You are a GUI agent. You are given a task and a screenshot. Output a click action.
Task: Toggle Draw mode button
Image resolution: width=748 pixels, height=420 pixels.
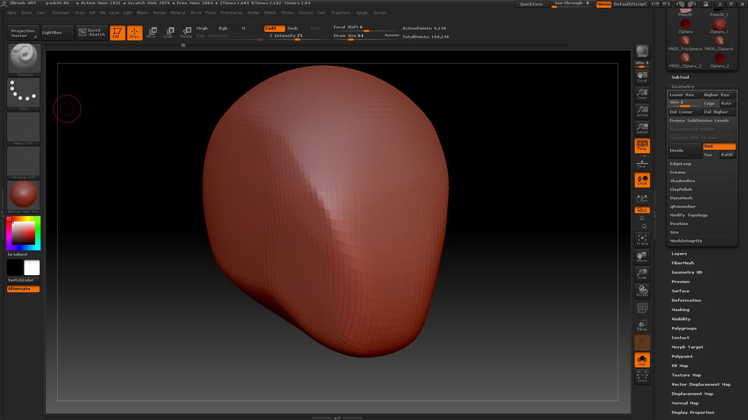(x=134, y=32)
